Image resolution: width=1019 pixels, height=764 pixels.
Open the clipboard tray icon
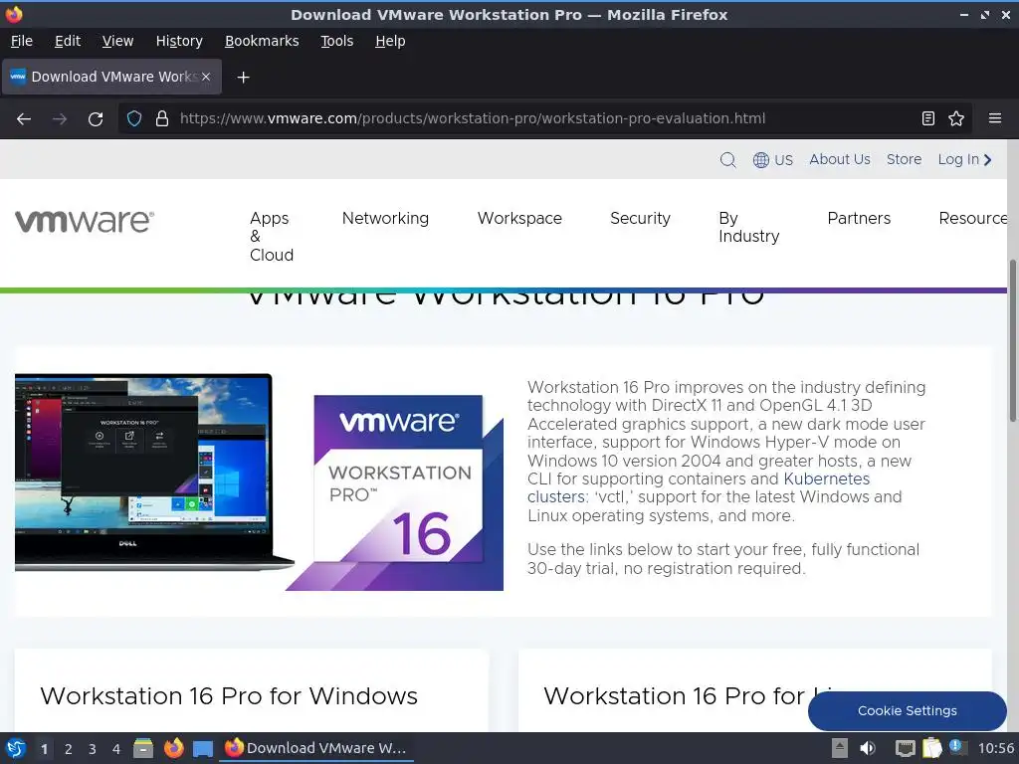pyautogui.click(x=931, y=748)
